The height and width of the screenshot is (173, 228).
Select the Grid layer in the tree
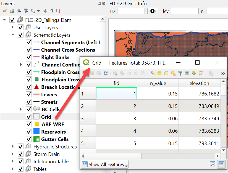click(46, 117)
